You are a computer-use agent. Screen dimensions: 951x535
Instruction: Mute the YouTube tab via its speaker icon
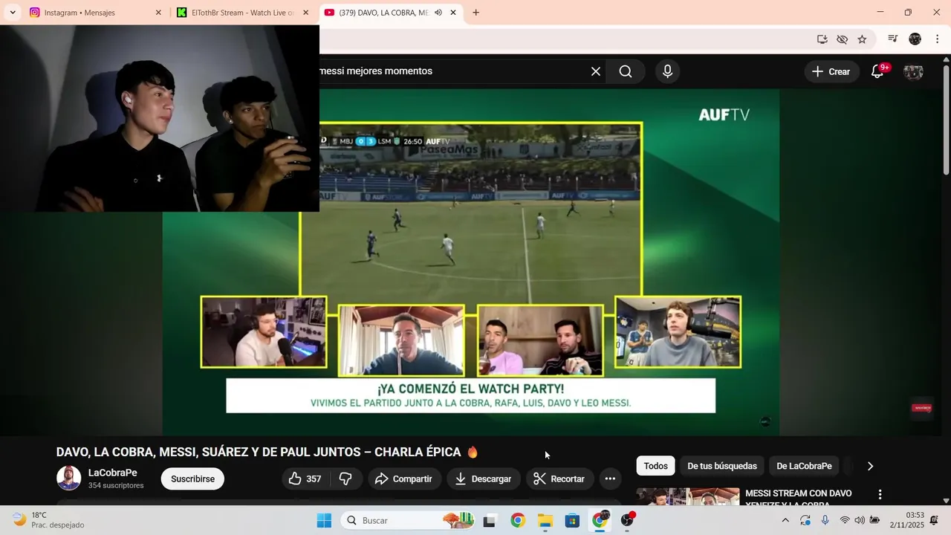(438, 13)
